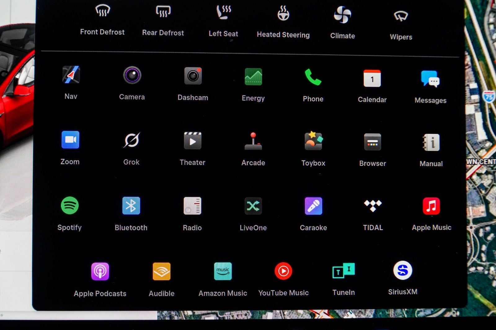Launch Spotify music app
This screenshot has height=330, width=496.
click(70, 206)
